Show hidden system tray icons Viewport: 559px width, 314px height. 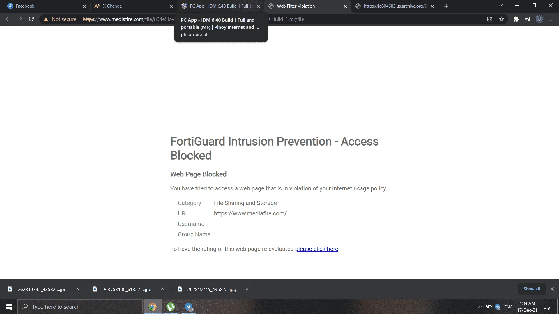480,307
